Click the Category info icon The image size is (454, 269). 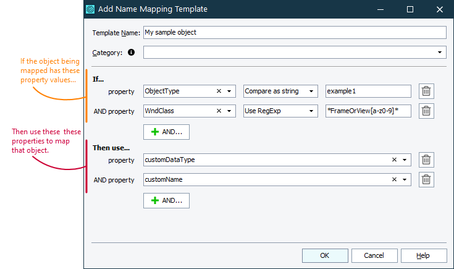pyautogui.click(x=131, y=53)
